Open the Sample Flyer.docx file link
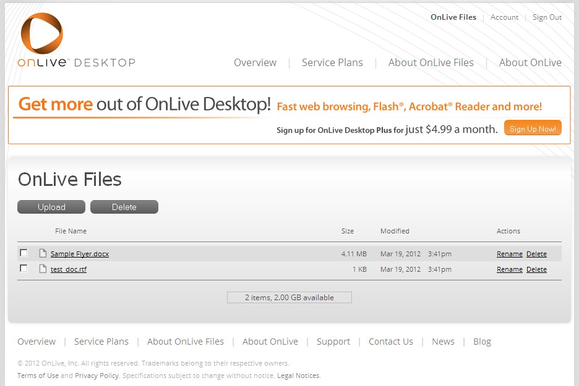The image size is (579, 386). 80,254
